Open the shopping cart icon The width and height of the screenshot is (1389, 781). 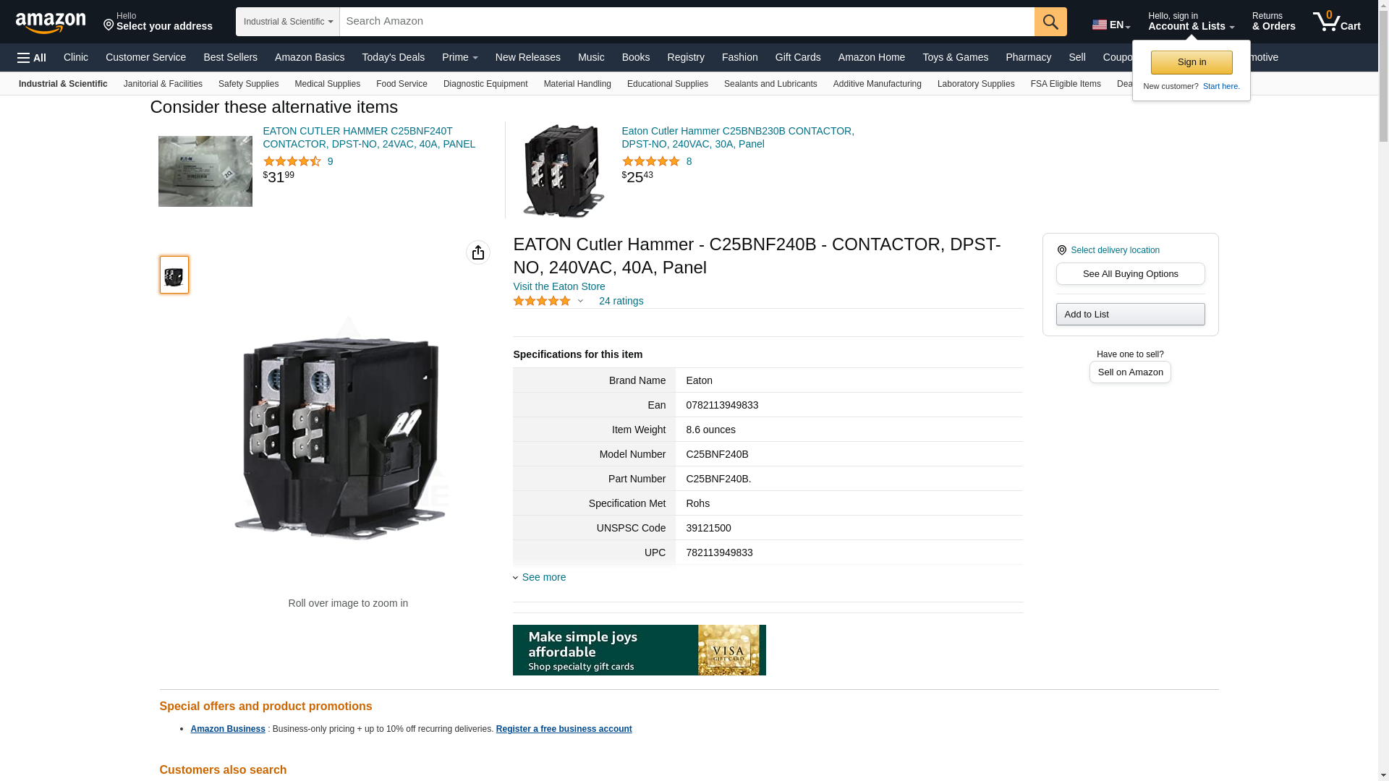[1337, 22]
